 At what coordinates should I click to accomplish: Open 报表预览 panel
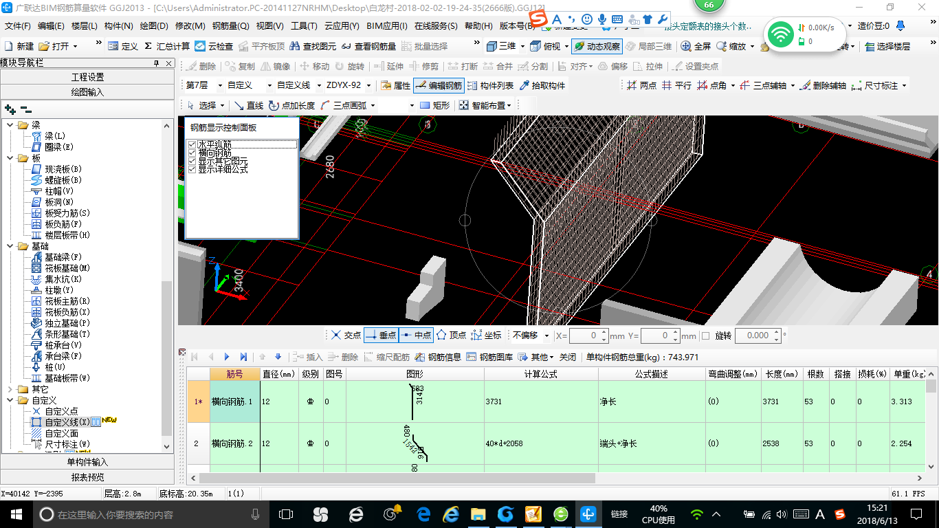(87, 477)
